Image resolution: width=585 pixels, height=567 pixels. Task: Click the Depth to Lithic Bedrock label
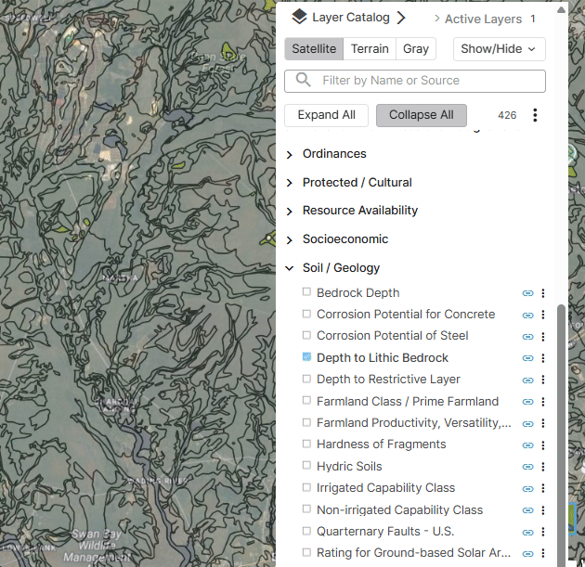point(383,358)
